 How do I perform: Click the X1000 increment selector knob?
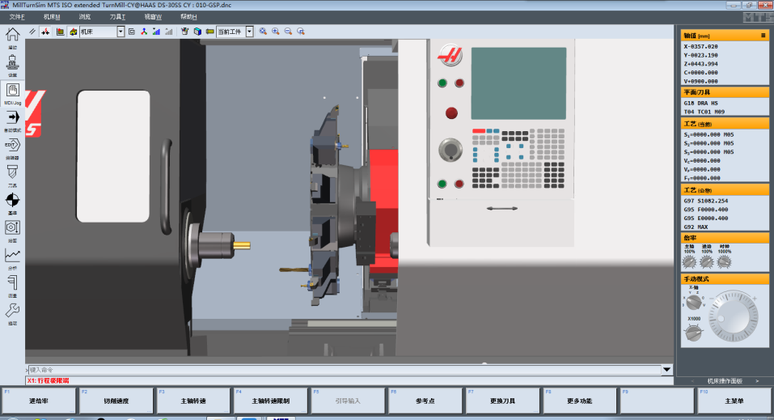point(693,332)
